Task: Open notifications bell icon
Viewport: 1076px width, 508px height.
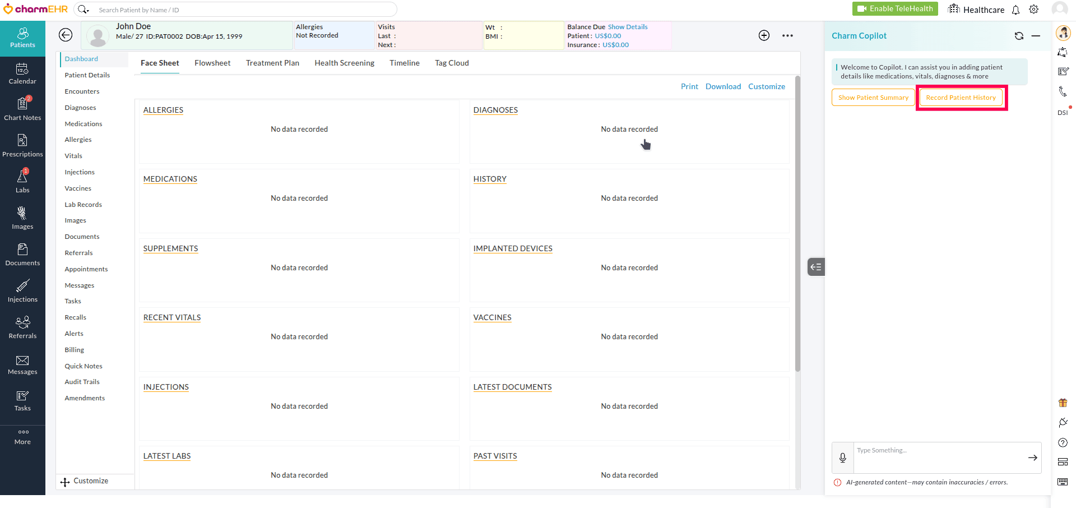Action: click(x=1015, y=10)
